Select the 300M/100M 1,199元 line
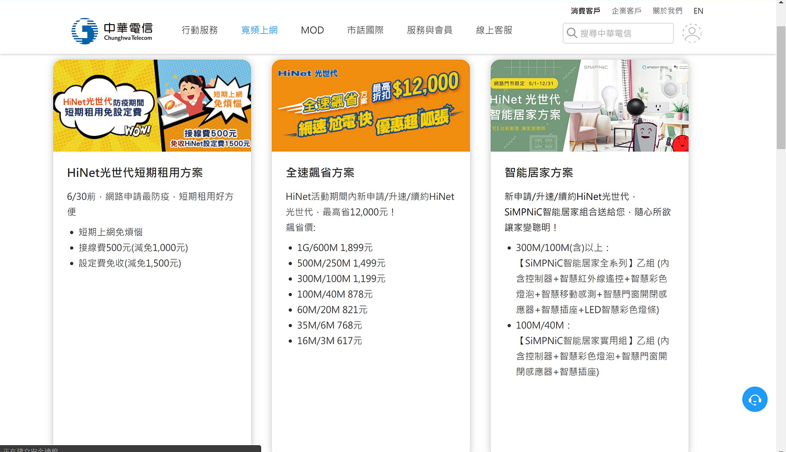The height and width of the screenshot is (452, 786). pos(341,278)
